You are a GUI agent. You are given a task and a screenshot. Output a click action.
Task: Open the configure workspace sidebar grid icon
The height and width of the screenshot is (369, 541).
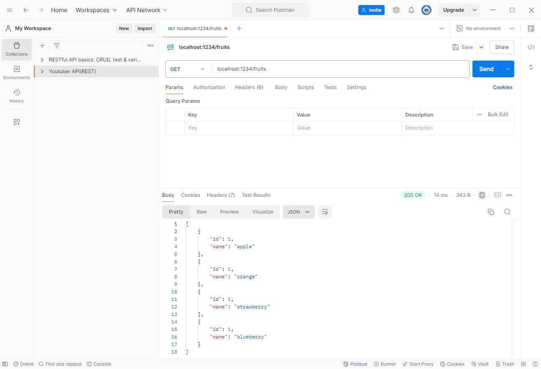coord(17,122)
